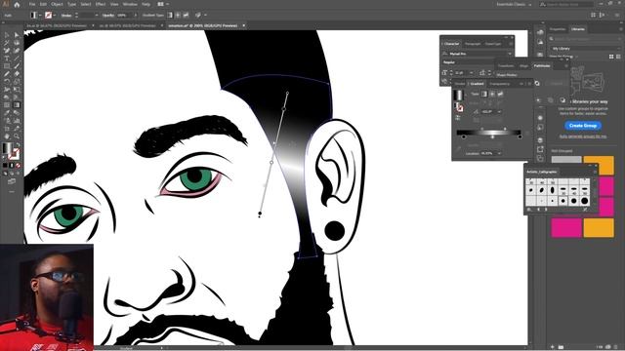Click the Opacity label in control bar
Viewport: 625px width, 351px height.
click(x=108, y=16)
